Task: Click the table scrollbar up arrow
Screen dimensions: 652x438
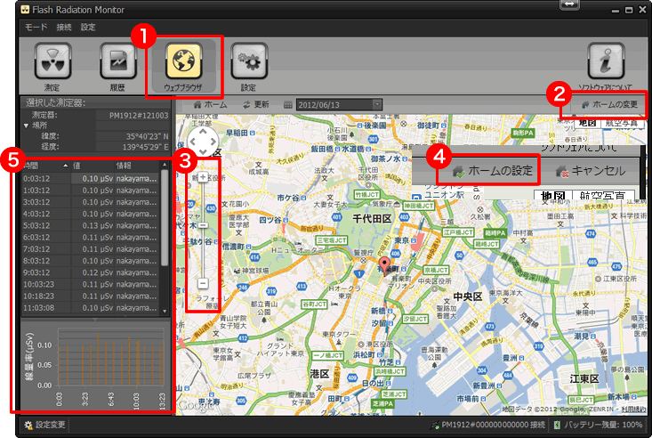Action: pyautogui.click(x=165, y=165)
